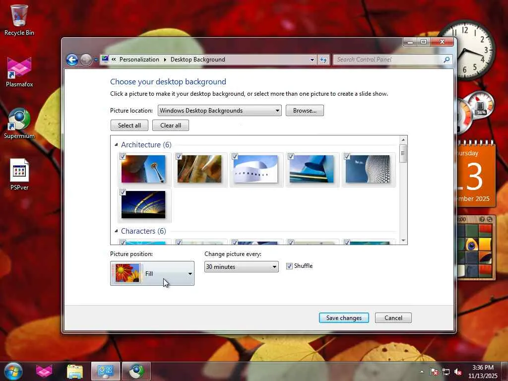The height and width of the screenshot is (381, 508).
Task: Click the Architecture (6) group heading
Action: (146, 144)
